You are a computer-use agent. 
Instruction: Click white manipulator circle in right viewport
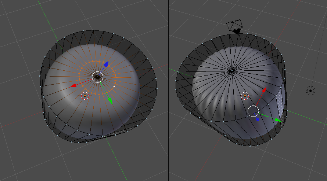click(253, 111)
